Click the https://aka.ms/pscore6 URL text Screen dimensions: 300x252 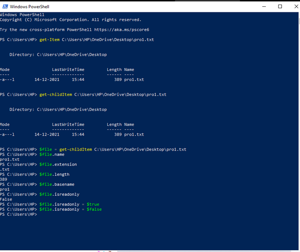(122, 30)
